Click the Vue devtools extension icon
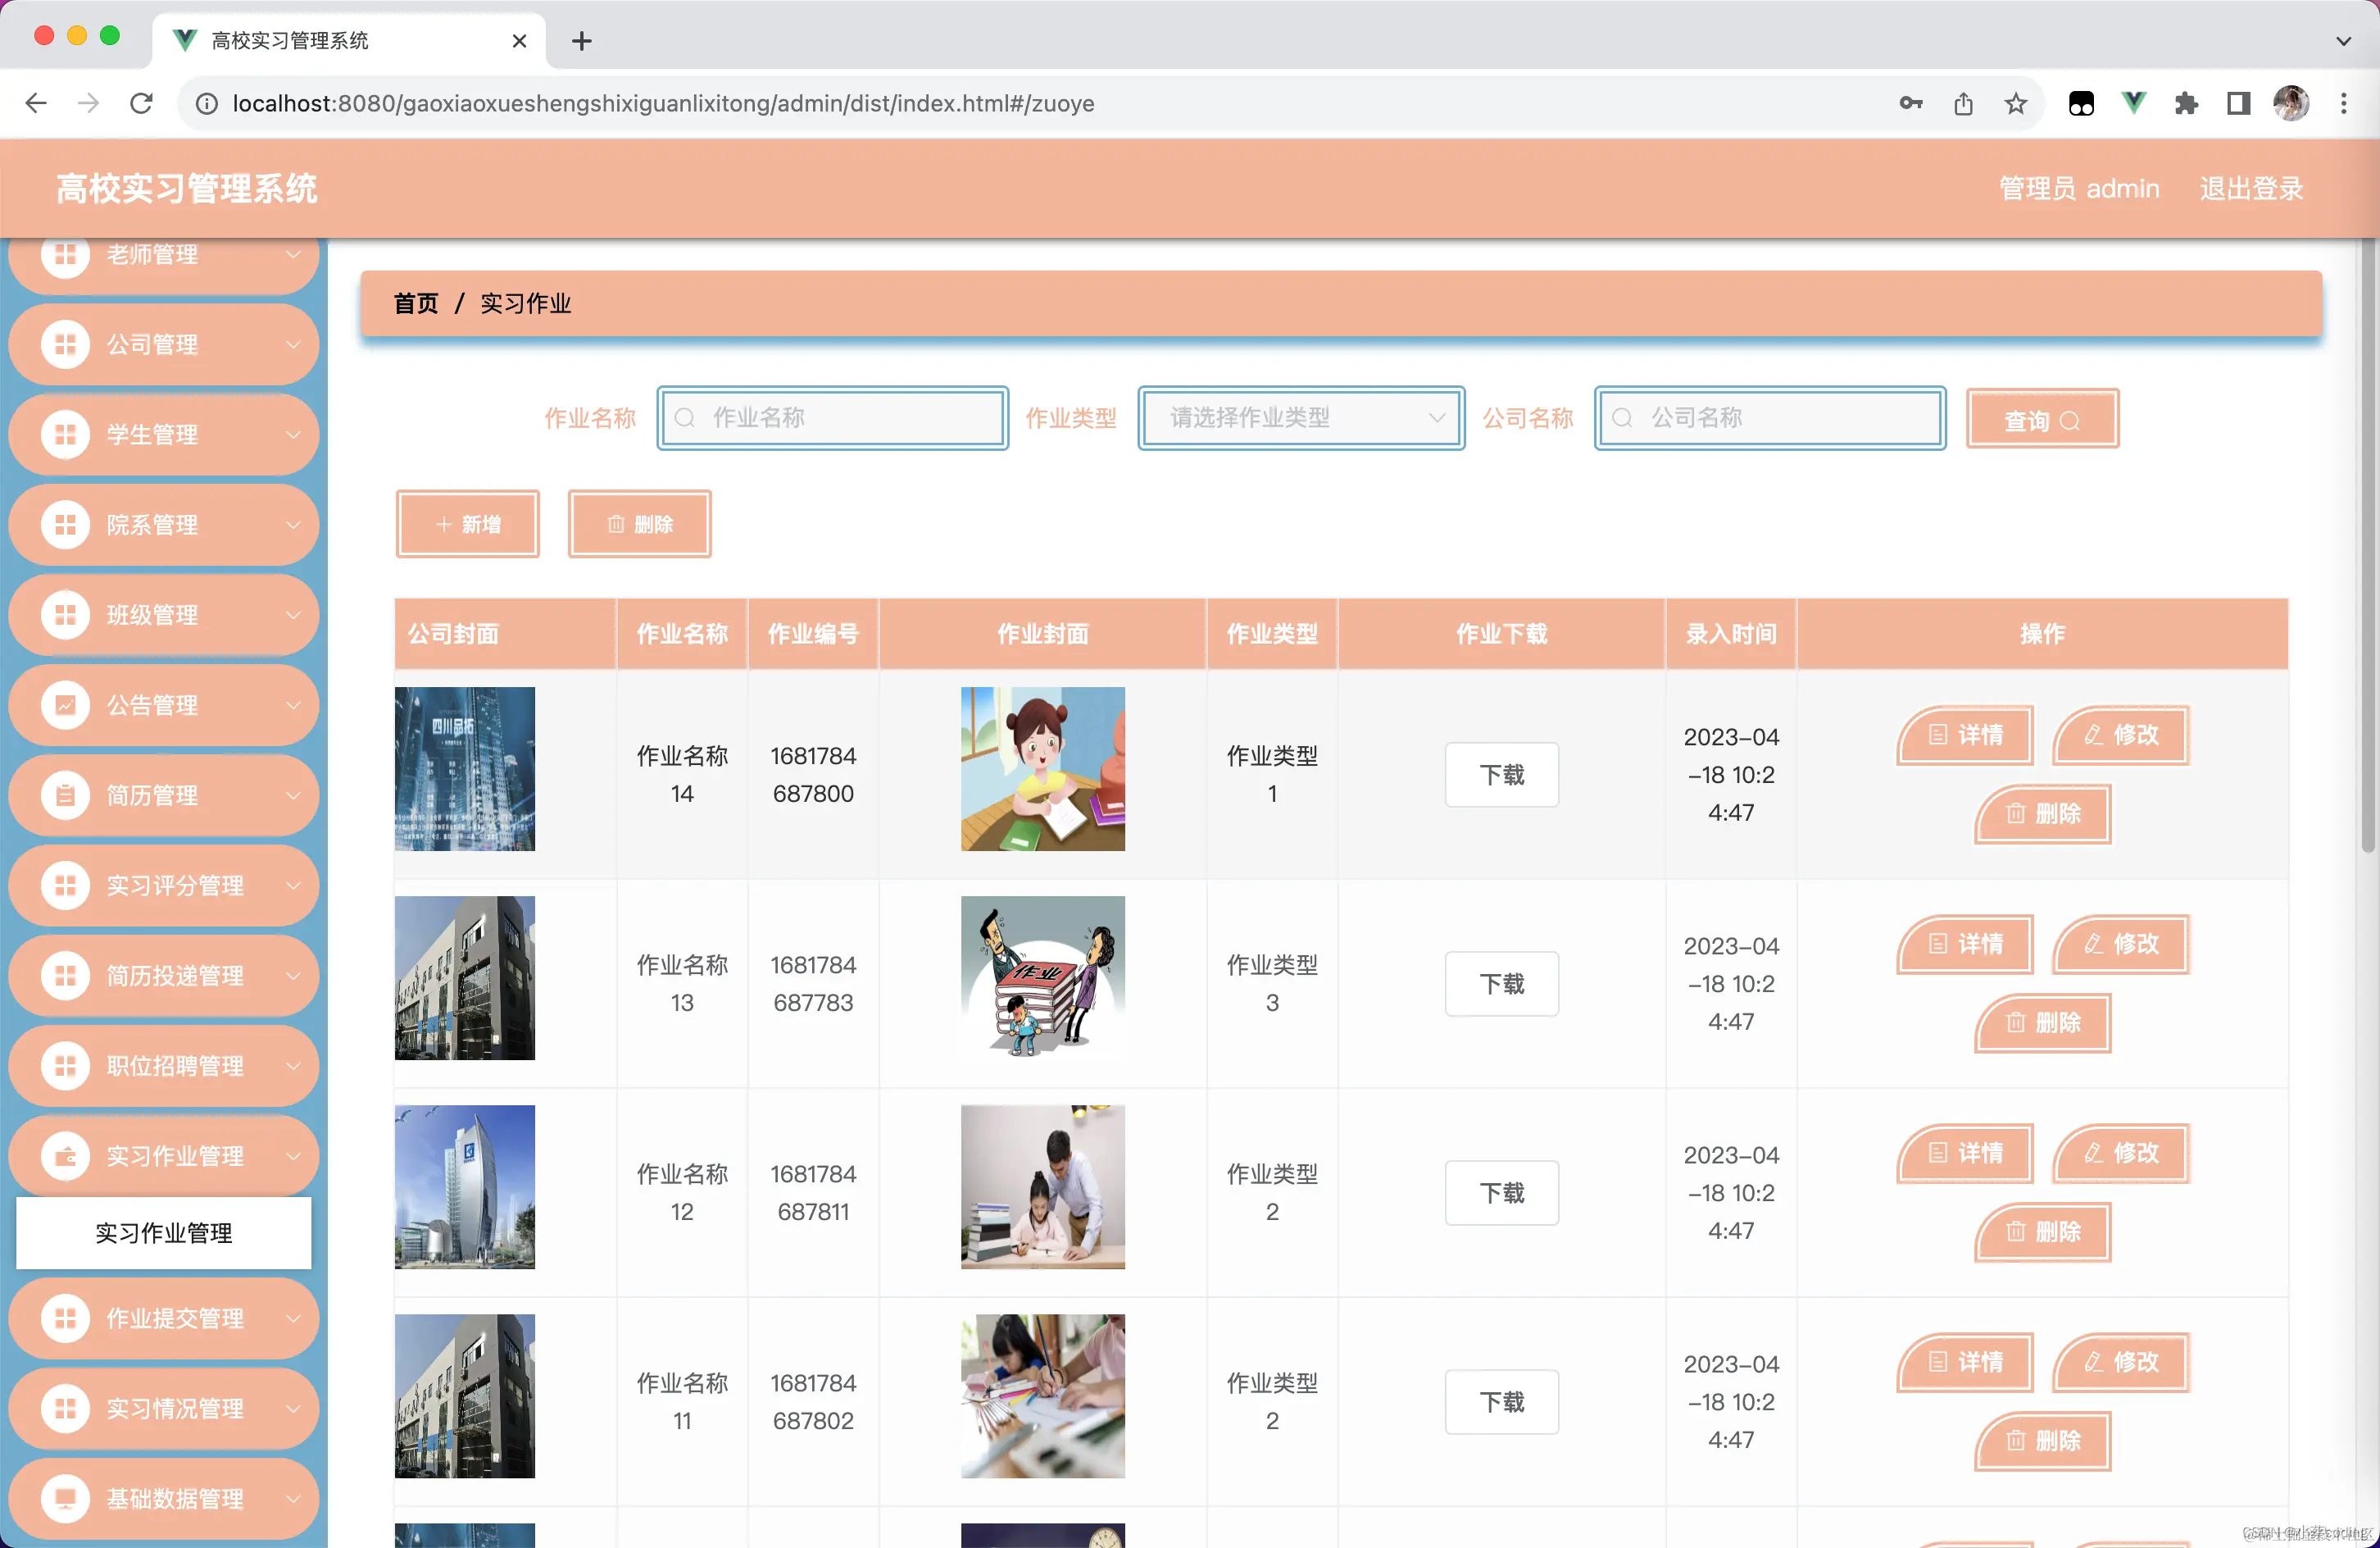This screenshot has height=1548, width=2380. pos(2133,103)
